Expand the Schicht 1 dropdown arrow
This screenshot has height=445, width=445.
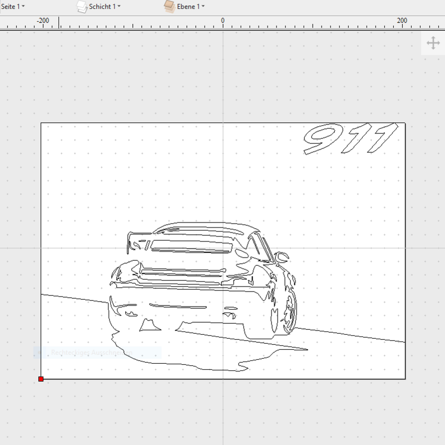click(x=119, y=7)
